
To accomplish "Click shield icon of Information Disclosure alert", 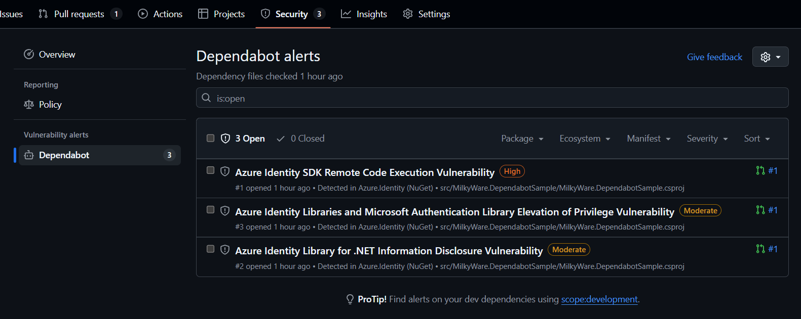I will pos(225,250).
